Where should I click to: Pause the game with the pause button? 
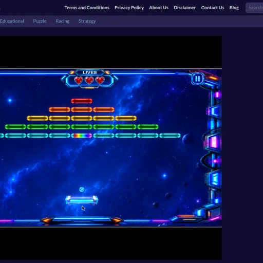click(x=198, y=79)
